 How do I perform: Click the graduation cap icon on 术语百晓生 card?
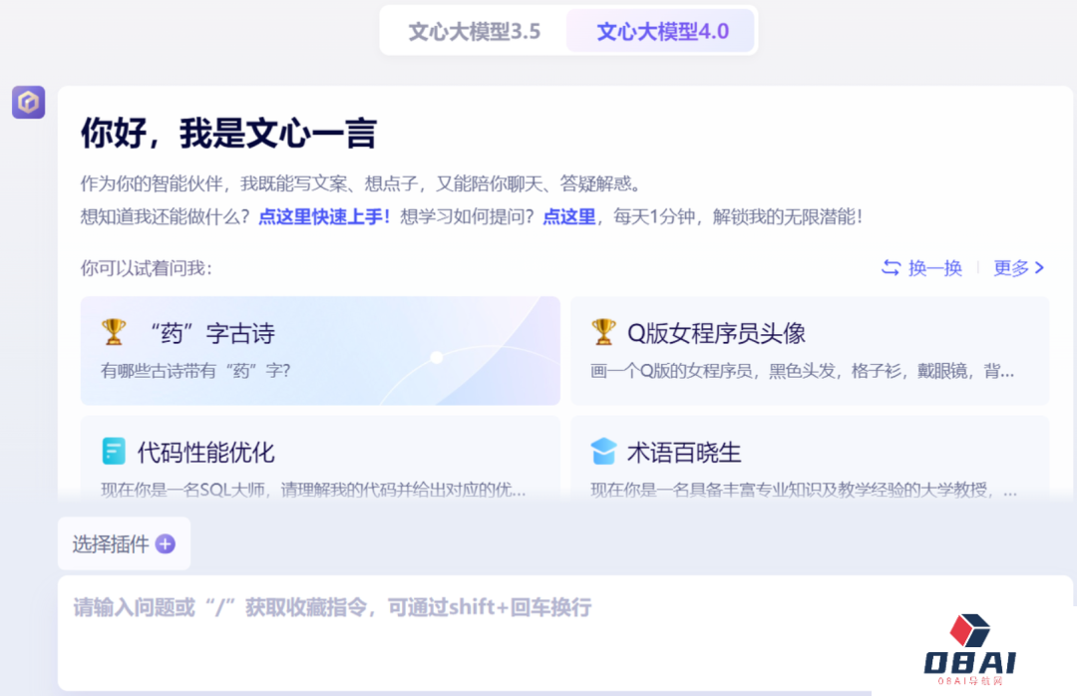[x=603, y=452]
